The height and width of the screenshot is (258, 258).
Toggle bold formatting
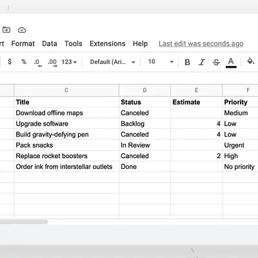click(187, 62)
